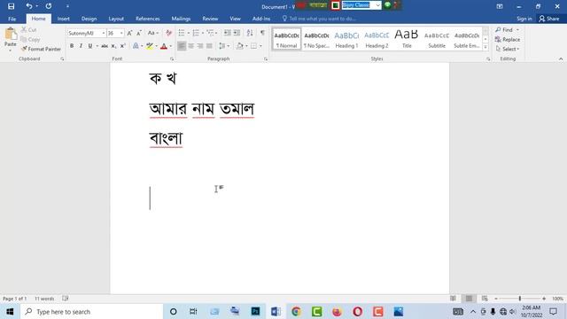Apply text highlight color

150,46
